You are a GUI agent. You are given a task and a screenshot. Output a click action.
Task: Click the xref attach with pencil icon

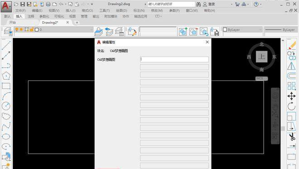(x=132, y=31)
